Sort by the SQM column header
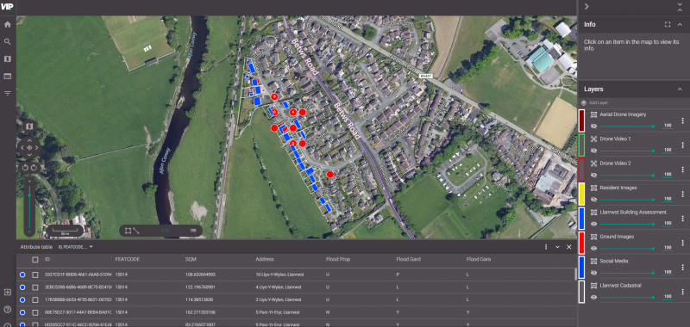This screenshot has width=690, height=327. [190, 259]
